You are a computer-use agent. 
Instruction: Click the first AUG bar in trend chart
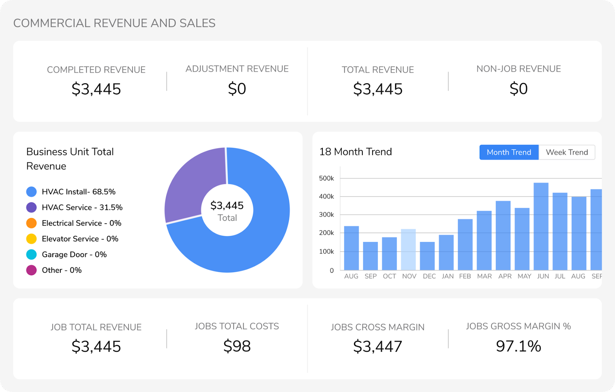click(351, 248)
